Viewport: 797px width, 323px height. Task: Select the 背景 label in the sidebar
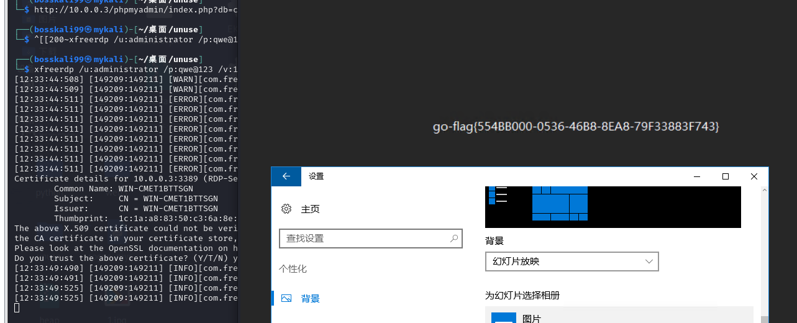(311, 299)
